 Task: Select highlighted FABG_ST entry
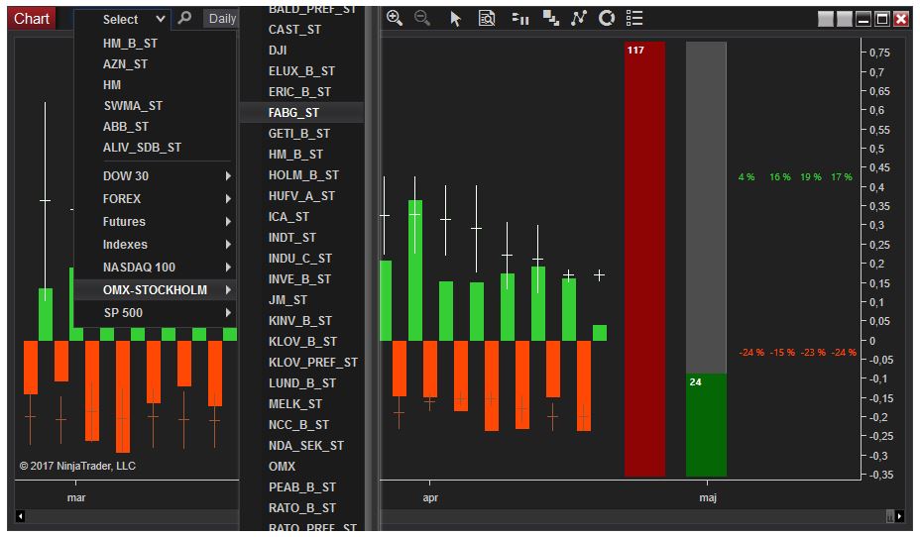point(302,113)
